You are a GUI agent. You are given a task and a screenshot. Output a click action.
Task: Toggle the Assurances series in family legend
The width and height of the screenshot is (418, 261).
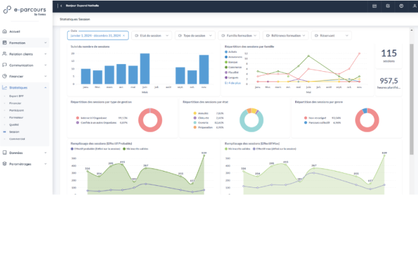[234, 57]
